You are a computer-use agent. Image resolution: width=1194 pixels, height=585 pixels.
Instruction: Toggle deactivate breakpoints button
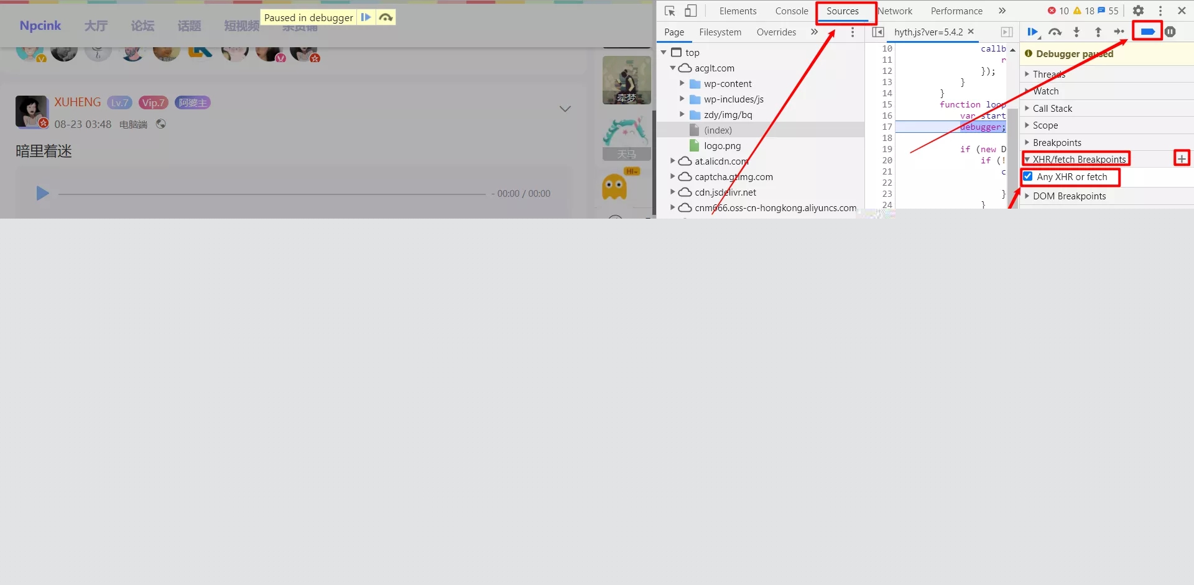[x=1147, y=32]
